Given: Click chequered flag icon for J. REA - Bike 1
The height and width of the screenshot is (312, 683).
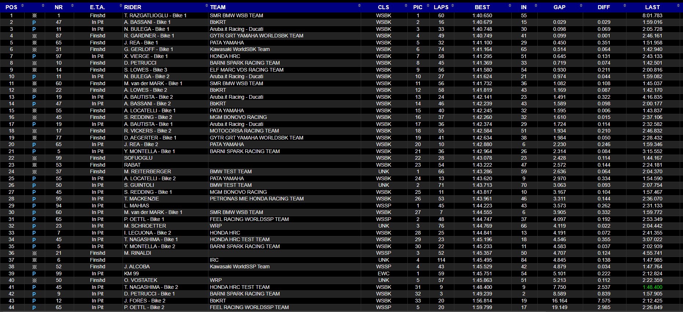Looking at the screenshot, I should click(x=34, y=43).
